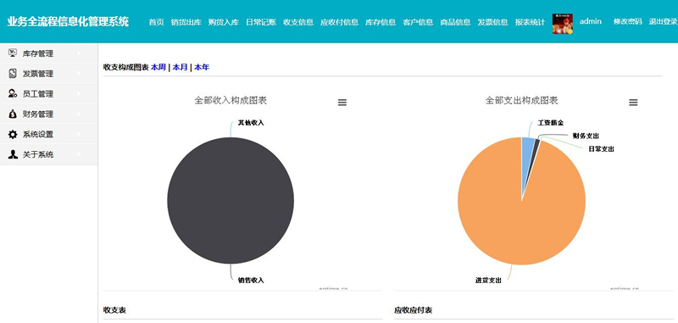Expand the 财务管理 submenu arrow
The width and height of the screenshot is (678, 323).
coord(79,114)
